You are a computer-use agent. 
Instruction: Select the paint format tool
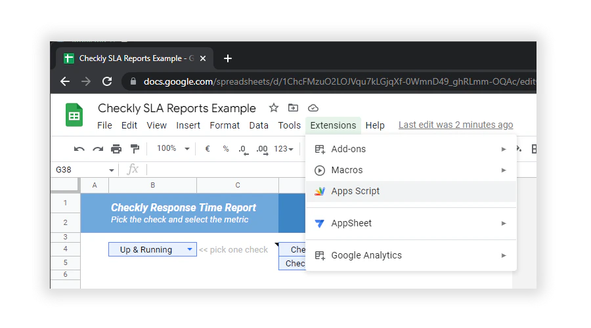click(x=135, y=149)
